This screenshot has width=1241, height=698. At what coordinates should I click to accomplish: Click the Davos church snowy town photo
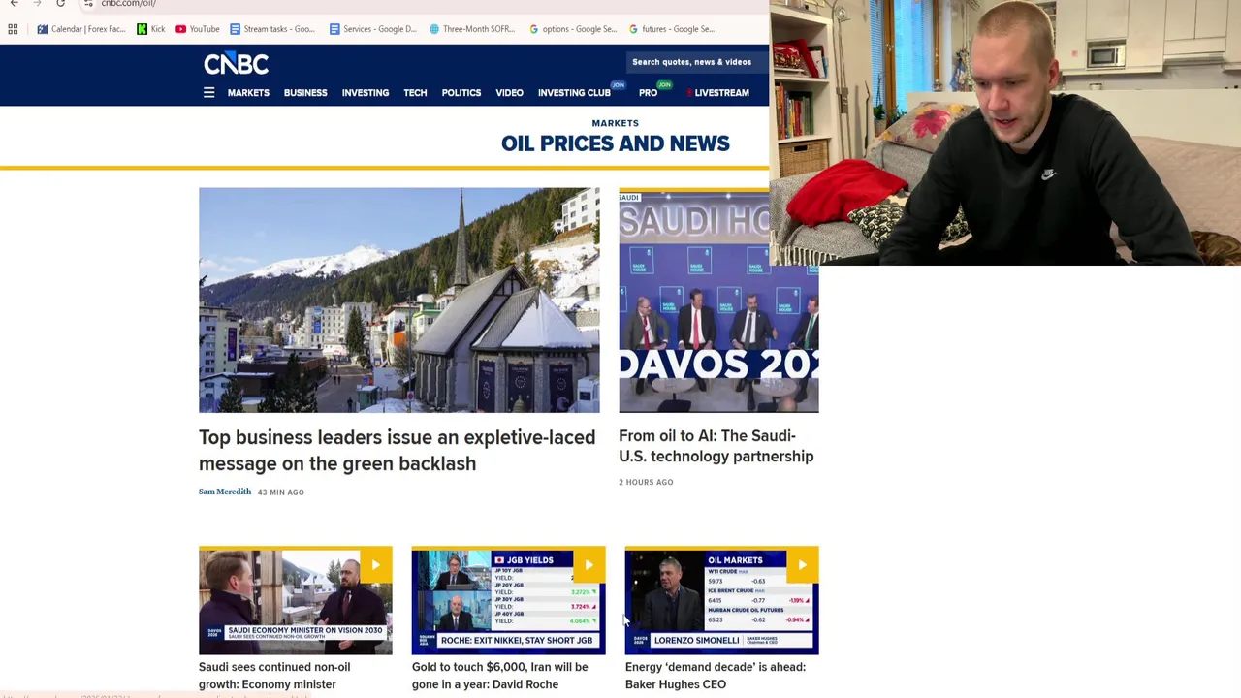tap(399, 300)
